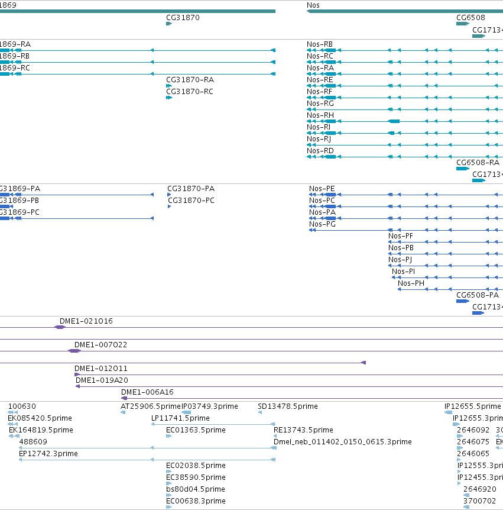503x510 pixels.
Task: Click BAC clone DME1-019A20 label
Action: (102, 380)
